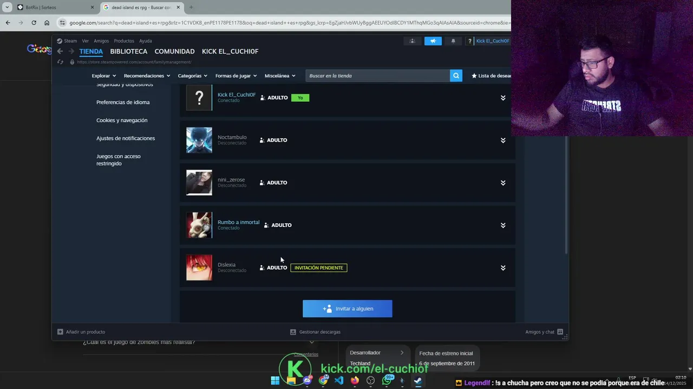Click Dislexia avatar thumbnail
693x389 pixels.
click(x=199, y=268)
